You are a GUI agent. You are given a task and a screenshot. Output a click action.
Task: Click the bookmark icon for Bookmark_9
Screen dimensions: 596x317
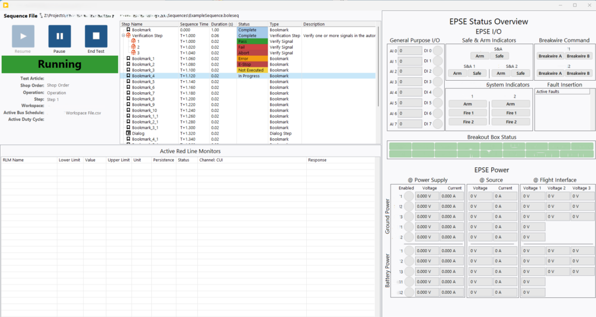(x=129, y=105)
